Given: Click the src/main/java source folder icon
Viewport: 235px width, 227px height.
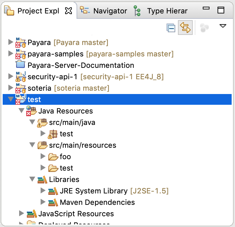Looking at the screenshot, I should 42,122.
